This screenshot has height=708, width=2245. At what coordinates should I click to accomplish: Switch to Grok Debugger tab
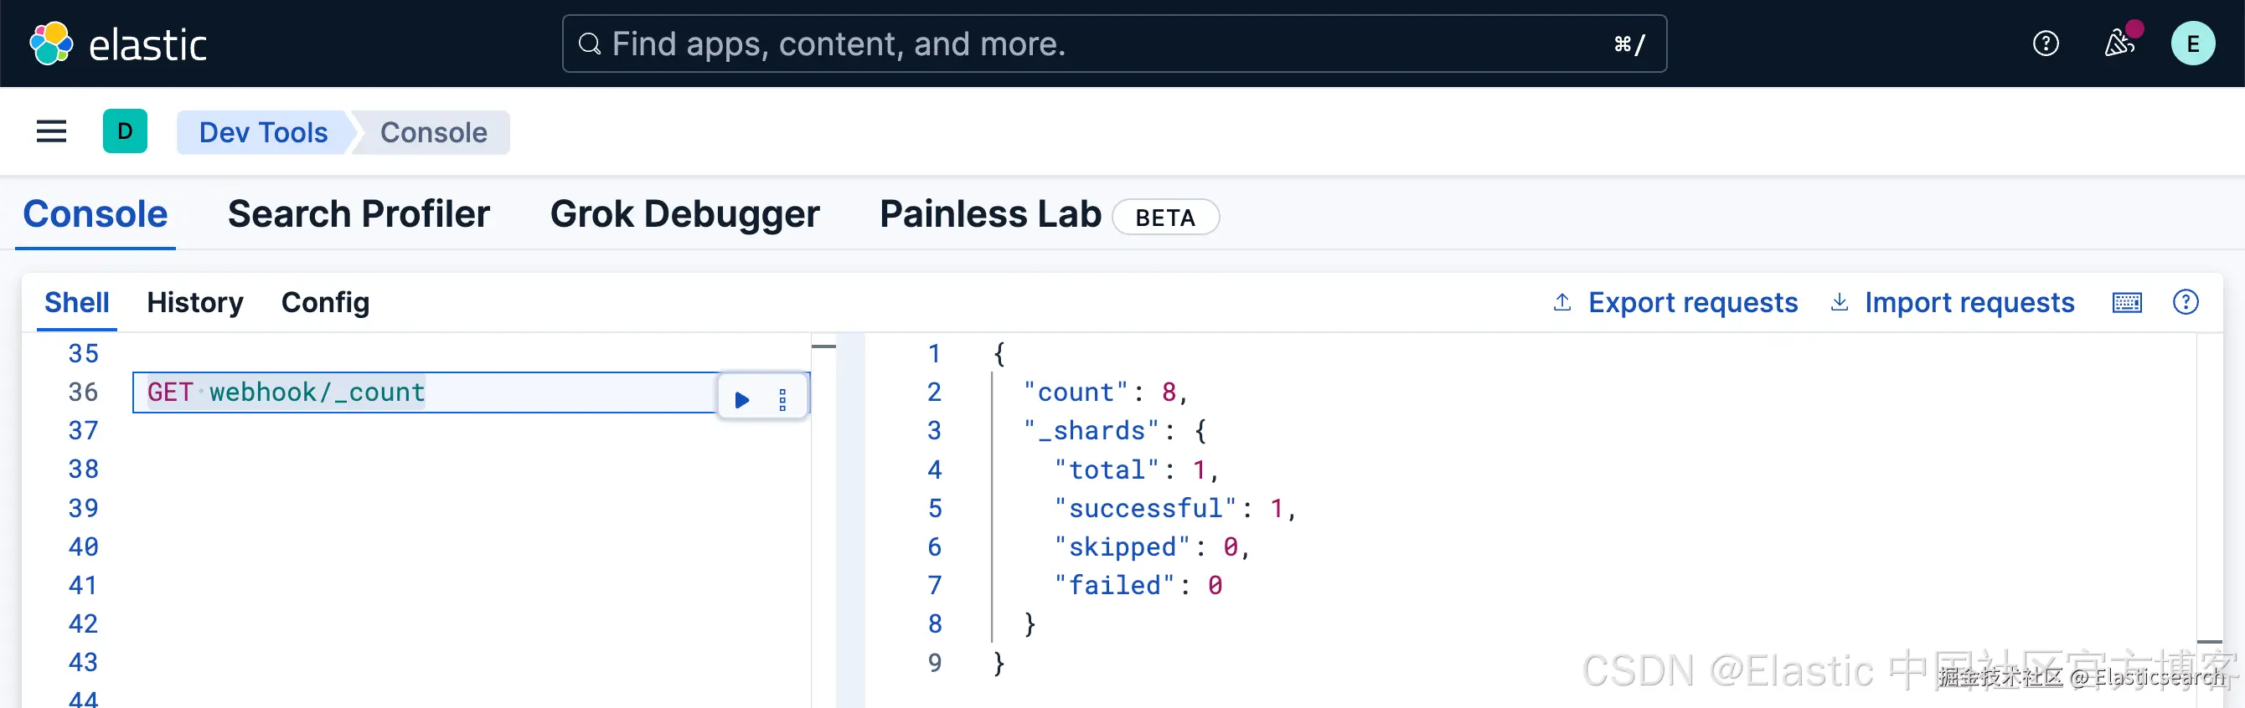pyautogui.click(x=684, y=214)
